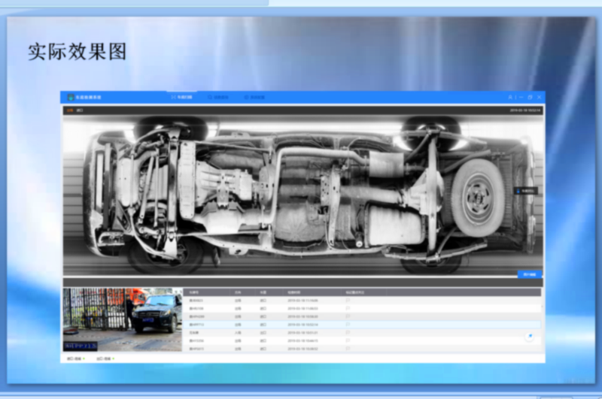Open the user account icon in title bar
602x399 pixels.
[510, 98]
